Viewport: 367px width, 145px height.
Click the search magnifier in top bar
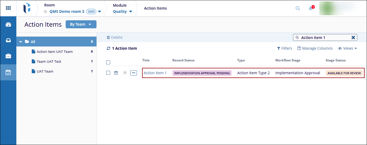[x=298, y=8]
